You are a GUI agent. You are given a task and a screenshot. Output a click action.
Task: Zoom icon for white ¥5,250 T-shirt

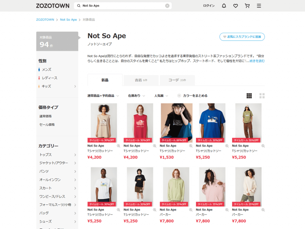(119, 210)
